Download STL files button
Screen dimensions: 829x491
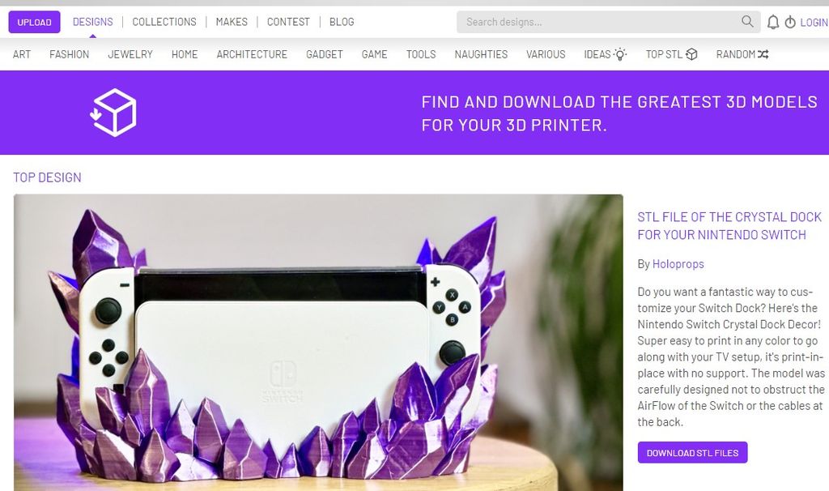pos(692,452)
